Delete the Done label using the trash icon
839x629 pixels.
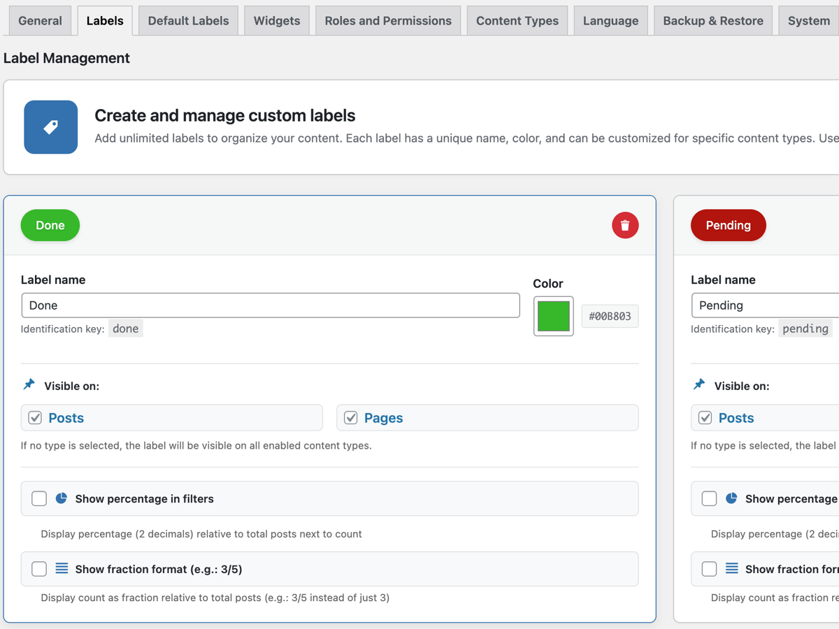[625, 225]
